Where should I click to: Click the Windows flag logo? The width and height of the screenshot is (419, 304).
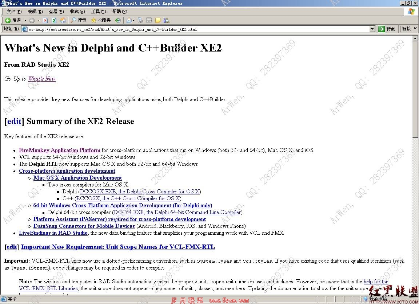pos(411,12)
